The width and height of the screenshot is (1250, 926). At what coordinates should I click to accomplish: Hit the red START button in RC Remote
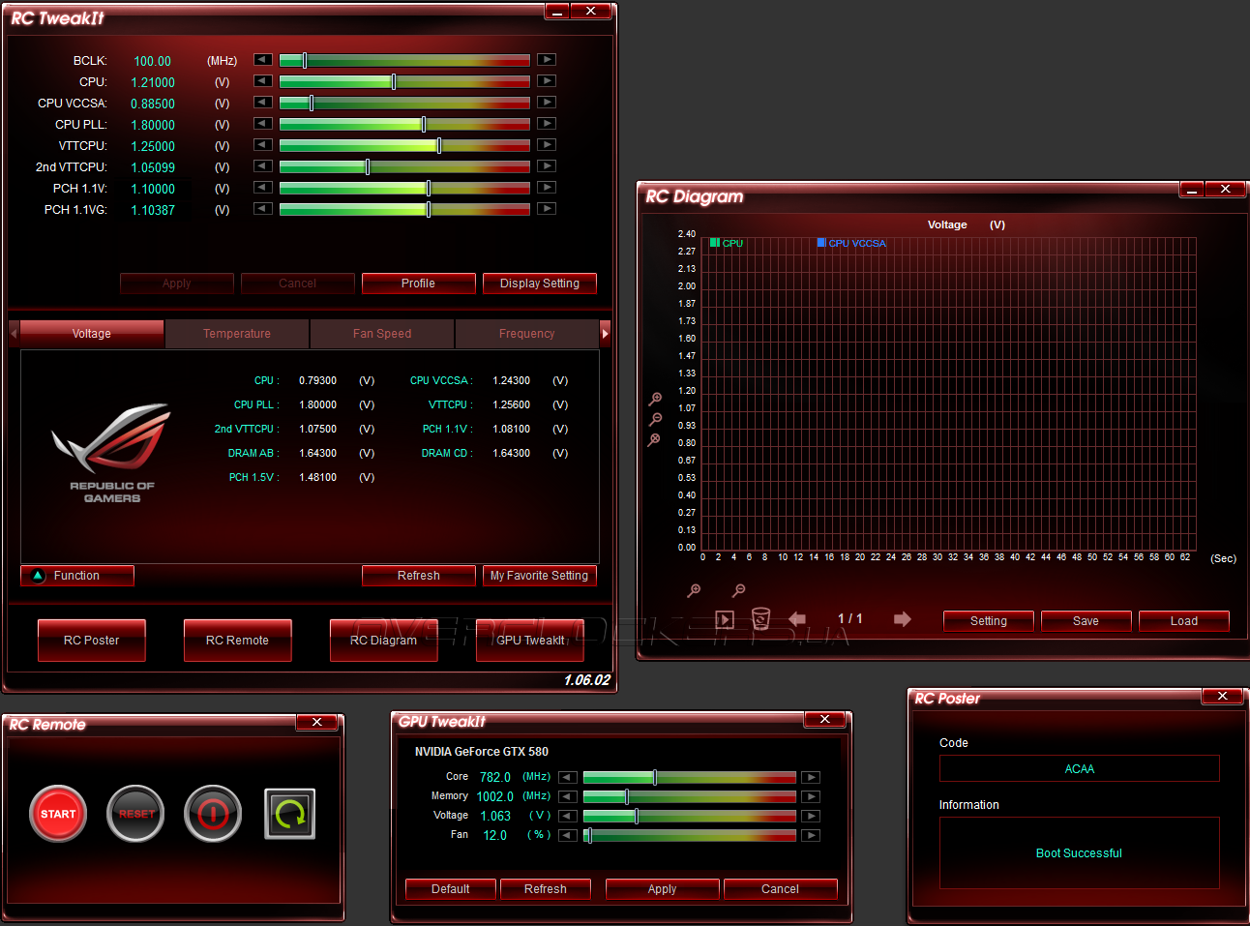coord(58,814)
